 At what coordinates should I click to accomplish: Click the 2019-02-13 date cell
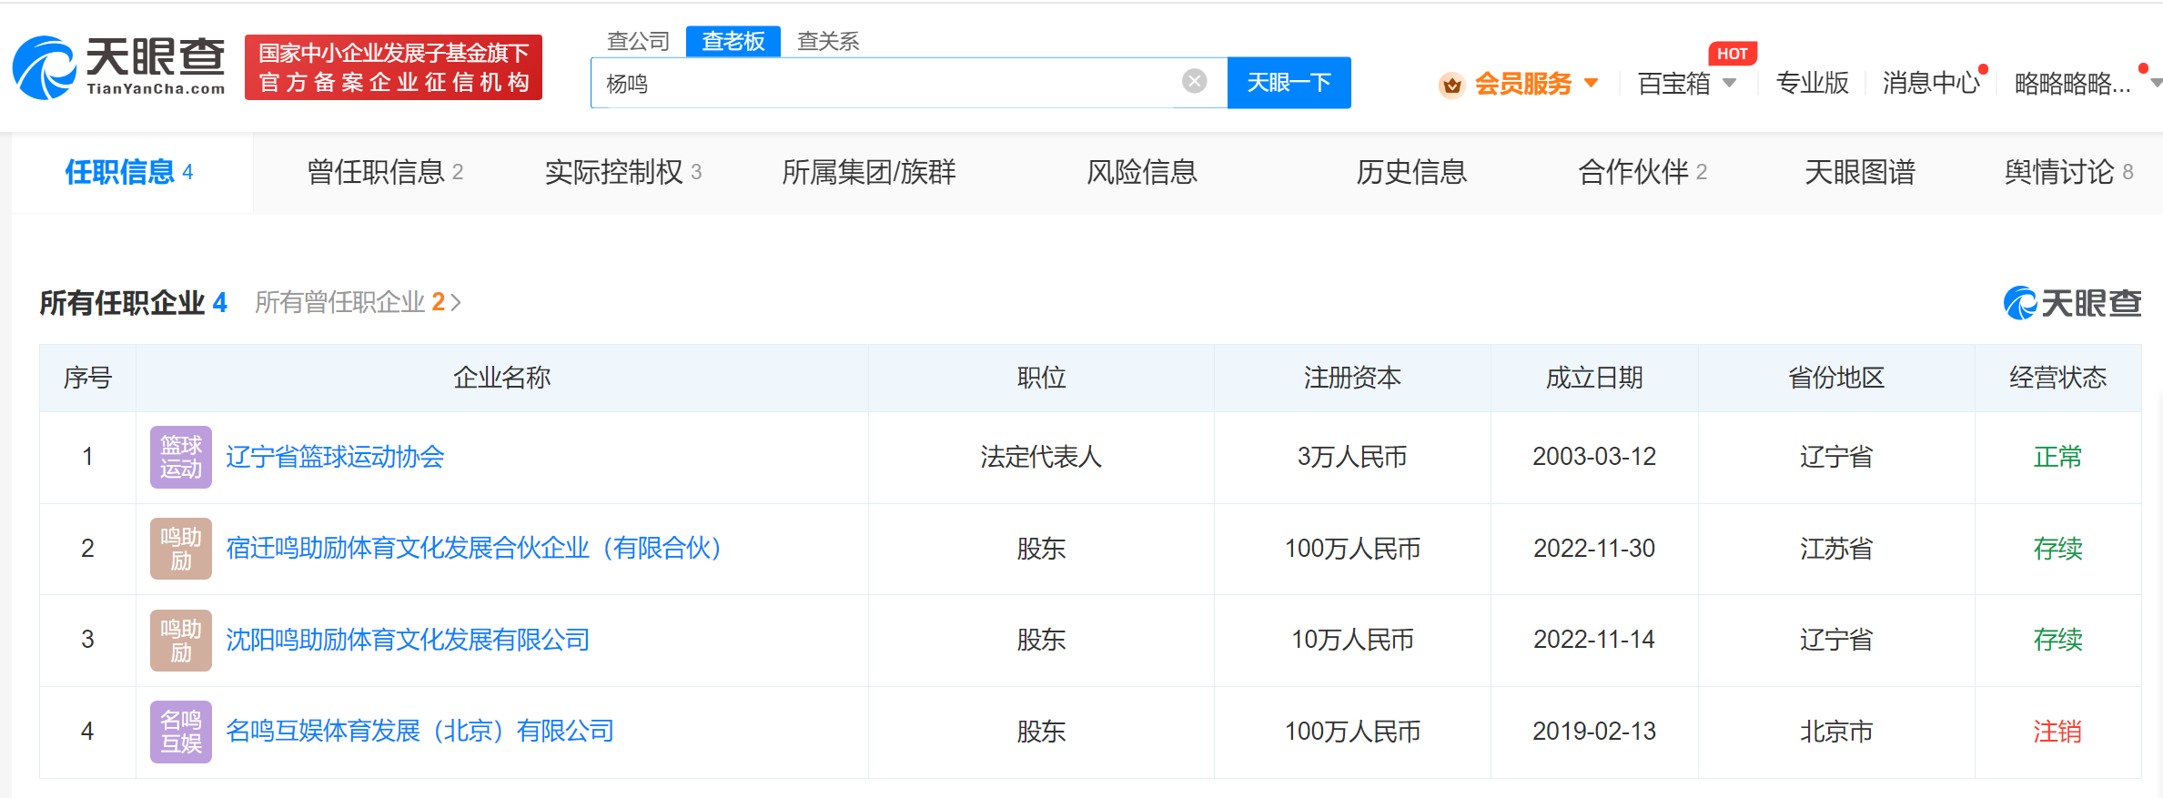coord(1594,732)
